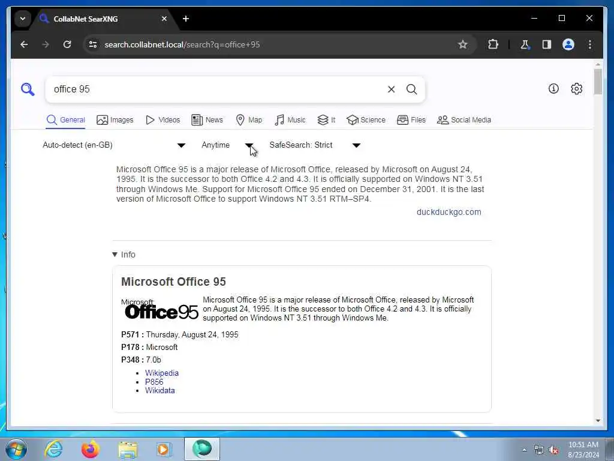Click the scrollbar down arrow

point(598,421)
